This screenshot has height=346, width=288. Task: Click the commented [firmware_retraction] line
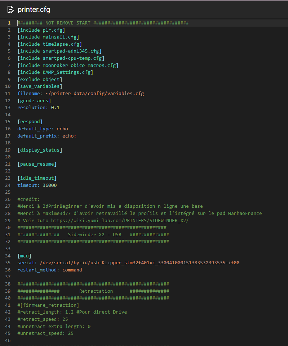(48, 305)
